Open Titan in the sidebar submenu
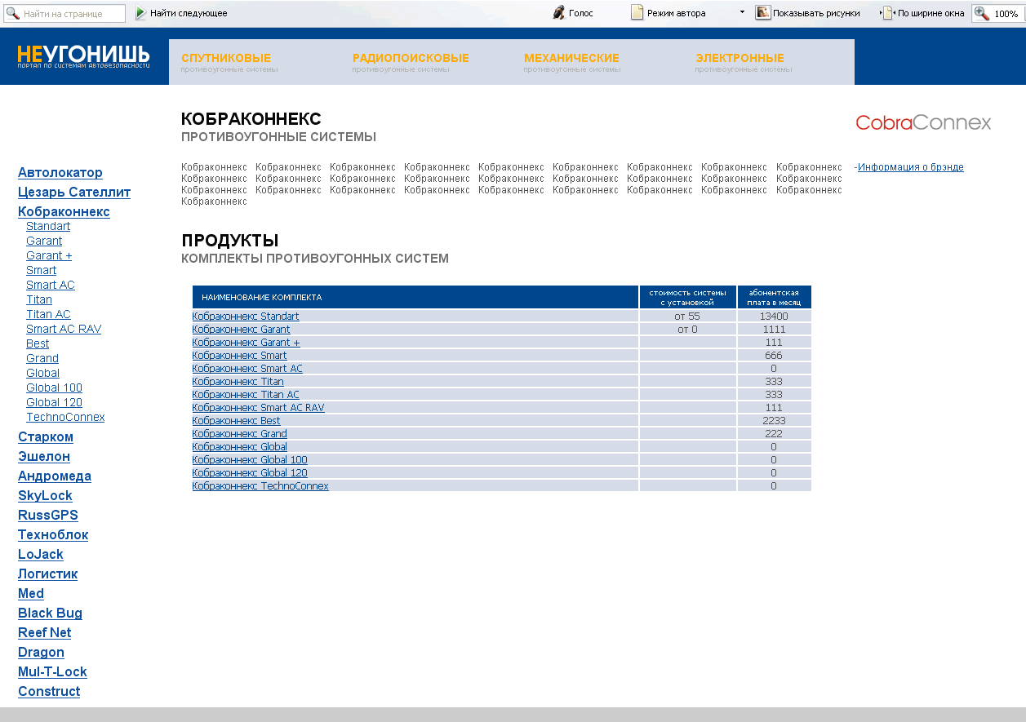The width and height of the screenshot is (1026, 722). (x=39, y=299)
